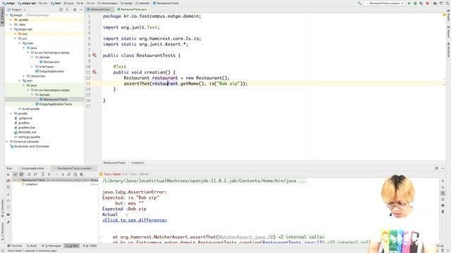Go to next failed test arrow

(63, 174)
